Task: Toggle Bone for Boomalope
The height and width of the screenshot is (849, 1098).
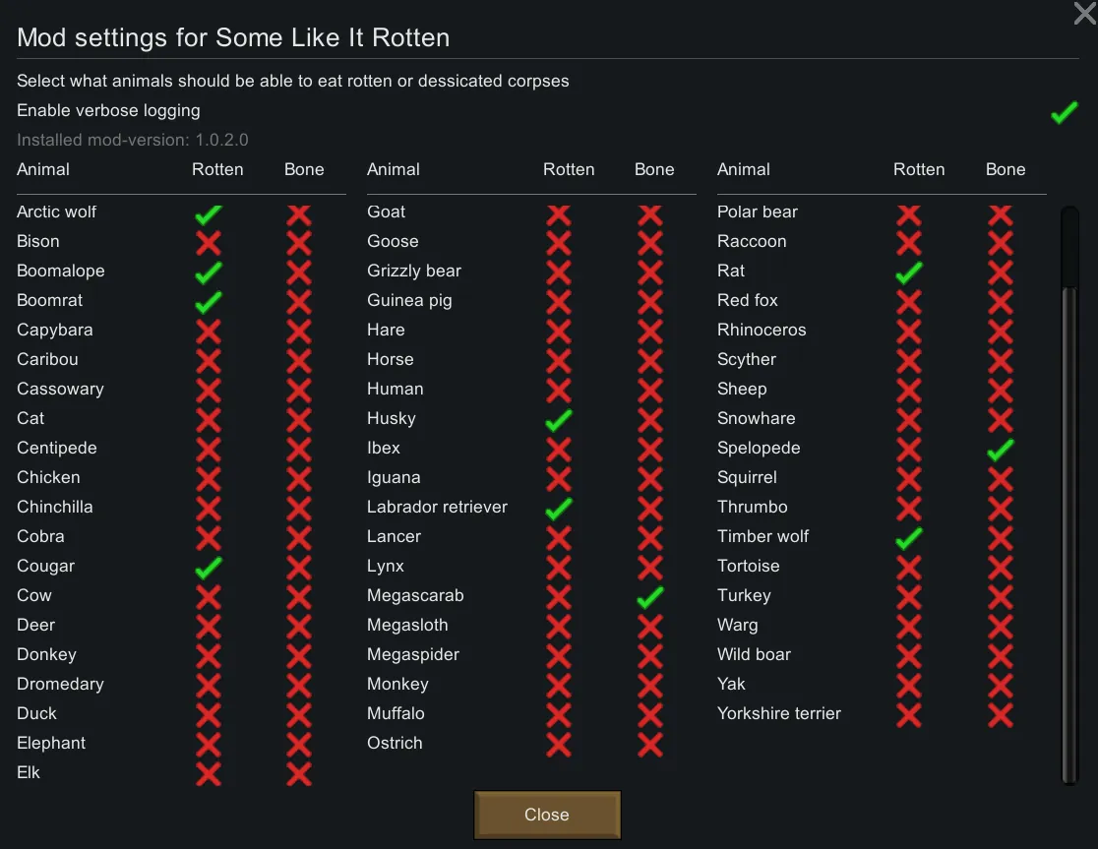Action: [x=299, y=273]
